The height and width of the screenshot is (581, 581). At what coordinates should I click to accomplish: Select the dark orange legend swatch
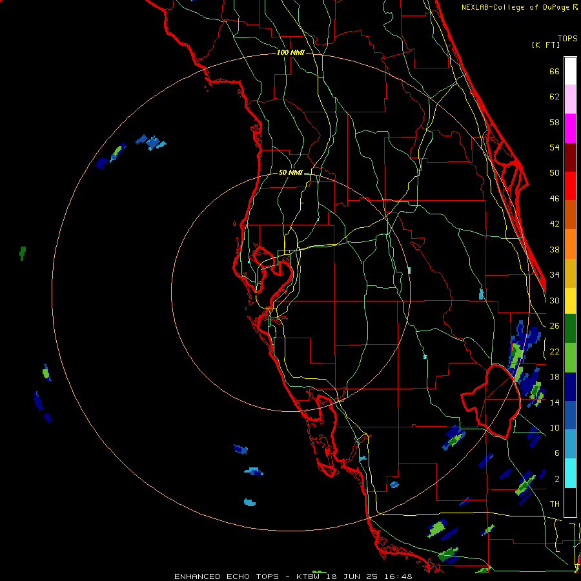click(570, 215)
